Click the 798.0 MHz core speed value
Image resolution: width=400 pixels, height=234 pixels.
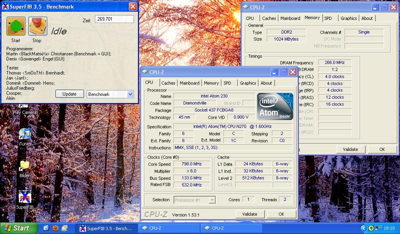pyautogui.click(x=191, y=164)
